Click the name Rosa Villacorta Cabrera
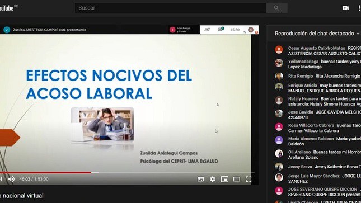The image size is (361, 203). click(x=311, y=125)
